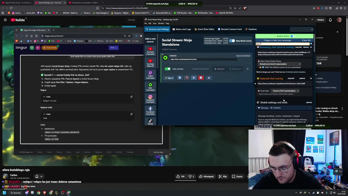This screenshot has width=348, height=196.
Task: Toggle Auto-activate for nowciu source
Action: coord(167,69)
